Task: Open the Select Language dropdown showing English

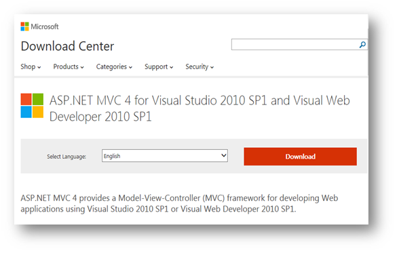Action: (x=165, y=155)
